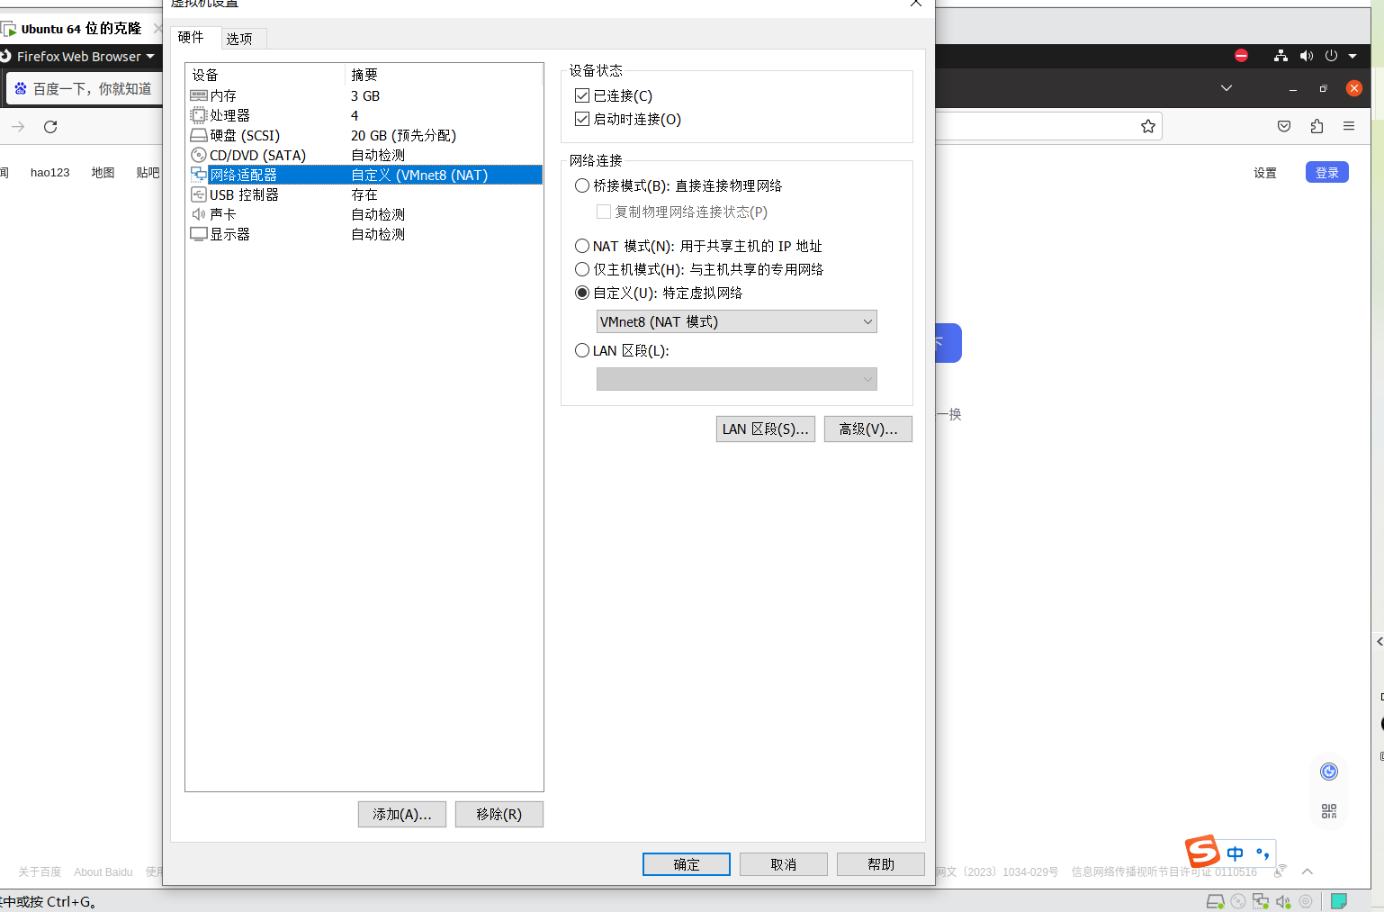The width and height of the screenshot is (1384, 912).
Task: Click the 内存 memory chip icon
Action: point(199,95)
